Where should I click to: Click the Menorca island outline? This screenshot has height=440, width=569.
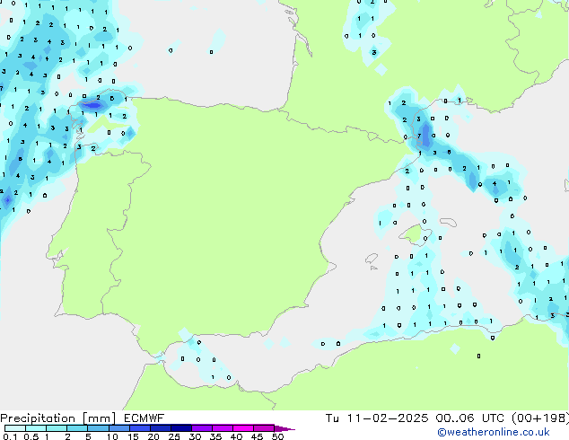(x=449, y=222)
